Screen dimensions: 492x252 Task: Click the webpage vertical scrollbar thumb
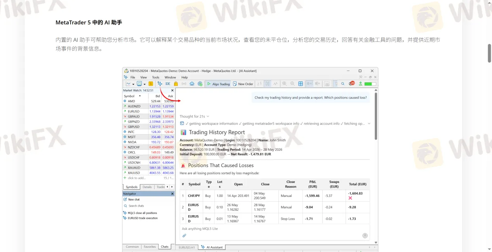tap(489, 53)
